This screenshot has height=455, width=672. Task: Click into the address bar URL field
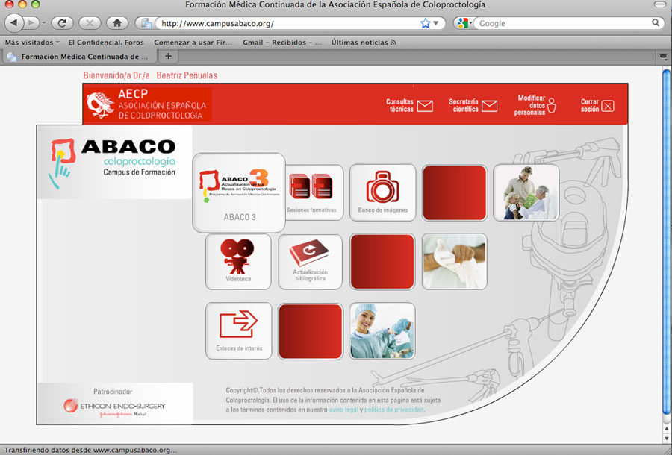pos(289,23)
